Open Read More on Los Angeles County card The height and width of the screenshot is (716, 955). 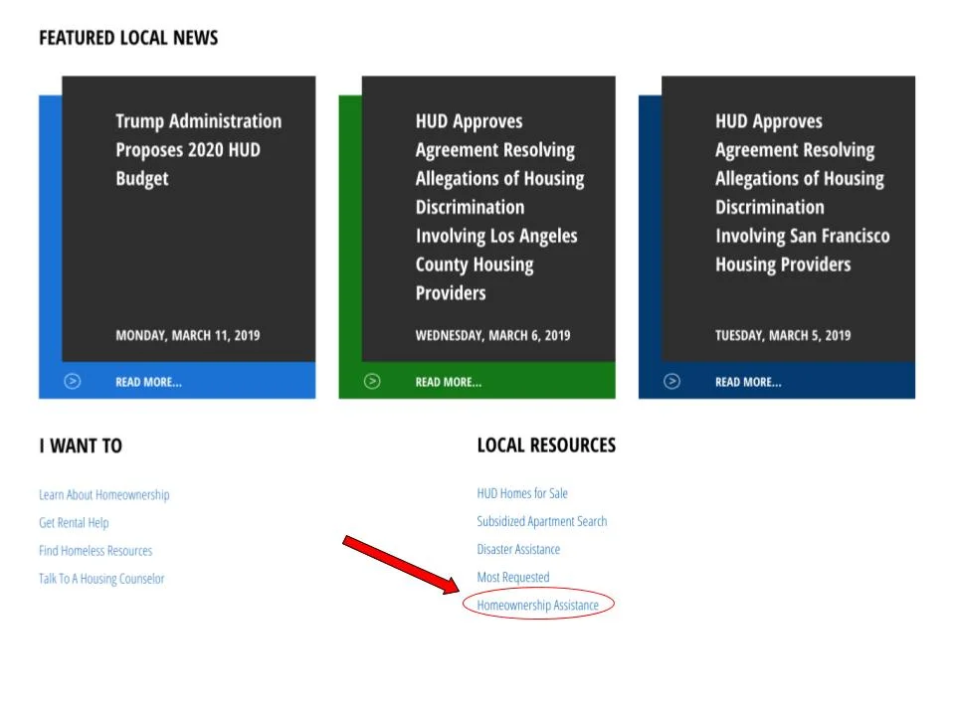click(x=449, y=382)
